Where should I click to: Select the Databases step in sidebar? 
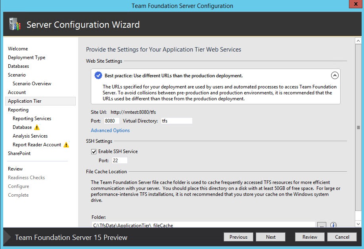tap(18, 66)
